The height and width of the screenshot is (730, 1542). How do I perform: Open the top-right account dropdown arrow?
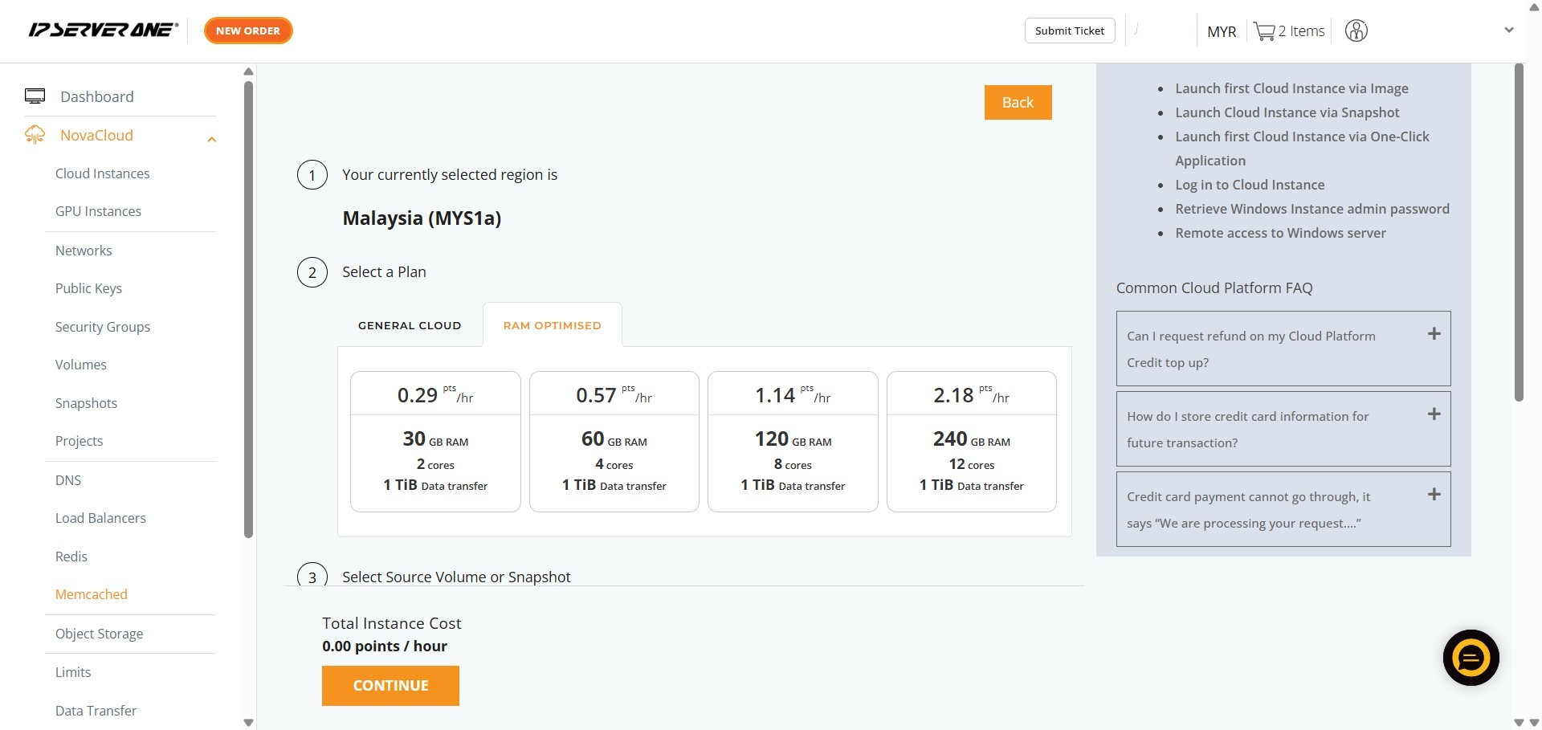point(1508,31)
